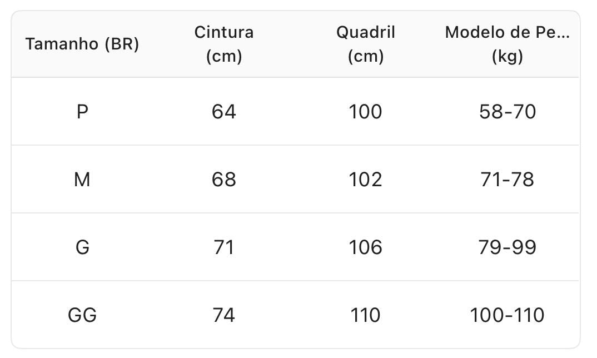Select hip value 100 for size P
Screen dimensions: 597x358
366,112
